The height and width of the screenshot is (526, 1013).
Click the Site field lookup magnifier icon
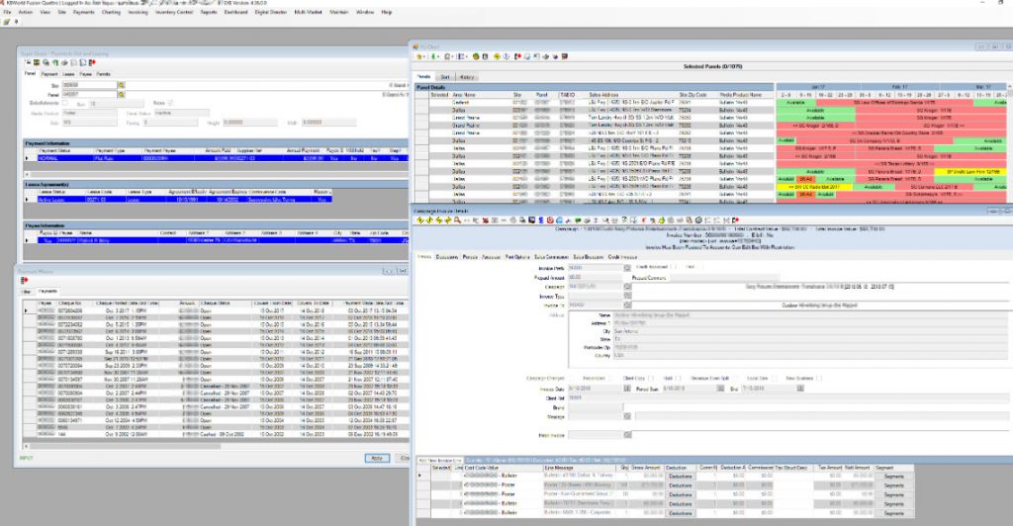tap(120, 85)
